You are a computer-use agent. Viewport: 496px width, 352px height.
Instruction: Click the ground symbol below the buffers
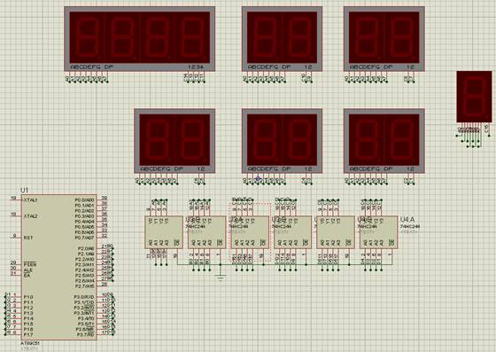tap(221, 277)
